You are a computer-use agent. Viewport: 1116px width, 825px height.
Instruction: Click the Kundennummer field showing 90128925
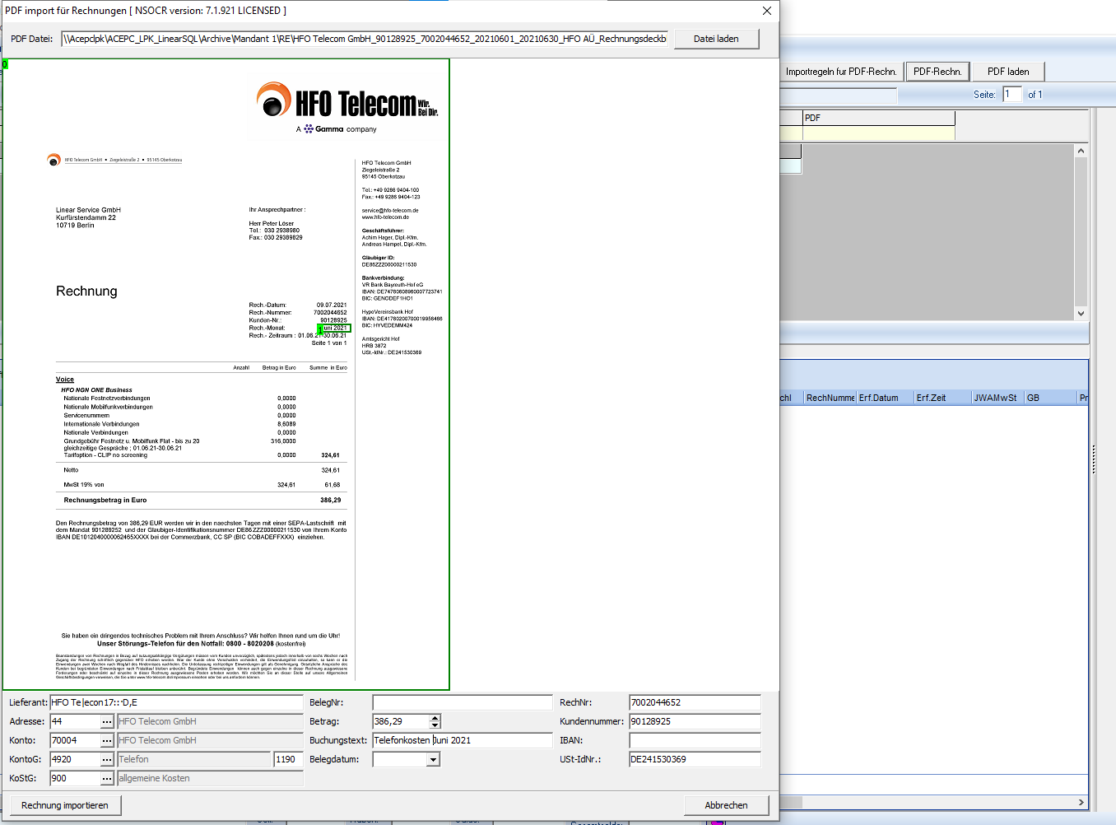point(695,721)
